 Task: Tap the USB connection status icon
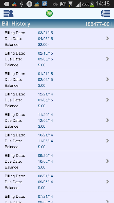point(22,4)
